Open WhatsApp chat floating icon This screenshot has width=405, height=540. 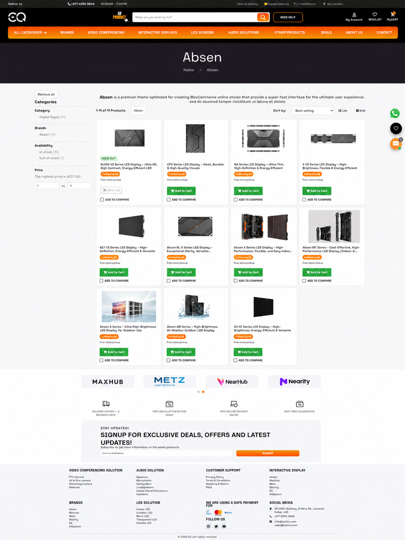tap(395, 113)
